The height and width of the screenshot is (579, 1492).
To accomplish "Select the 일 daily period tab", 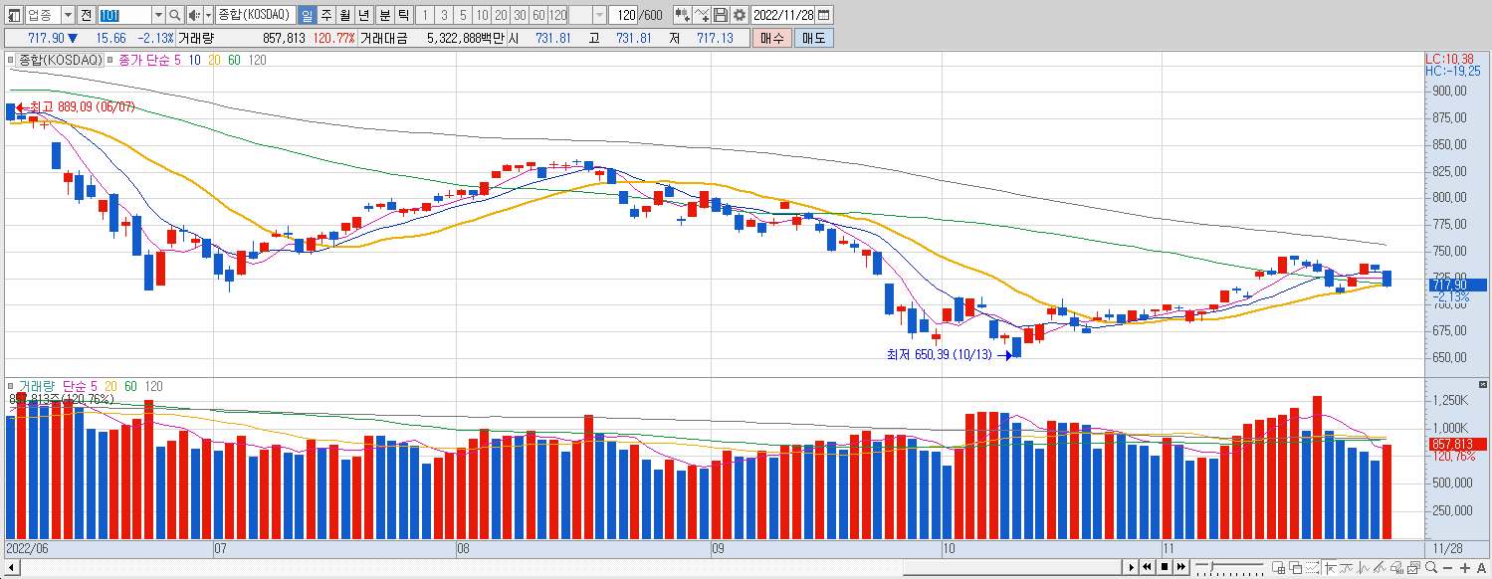I will [307, 15].
